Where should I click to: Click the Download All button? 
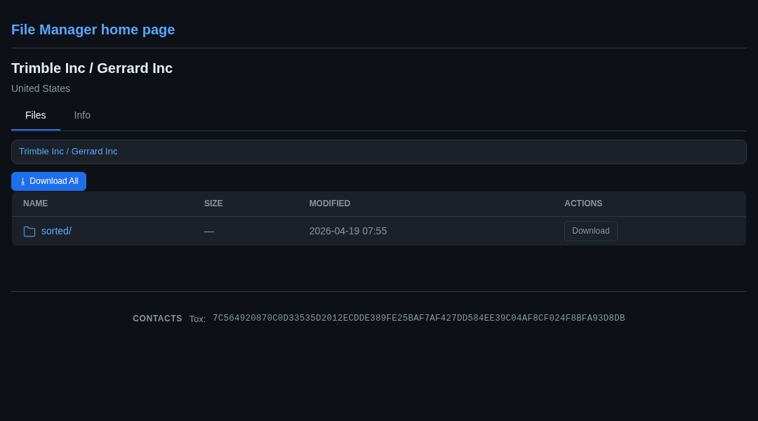coord(49,181)
